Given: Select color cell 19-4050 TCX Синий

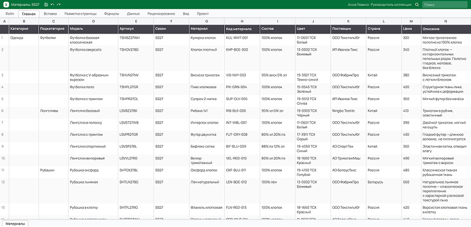Looking at the screenshot, I should click(313, 148).
